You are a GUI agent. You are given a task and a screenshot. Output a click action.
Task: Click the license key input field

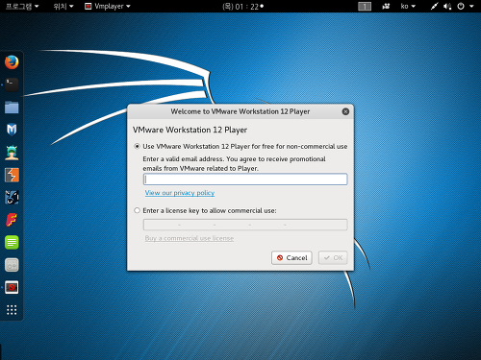click(x=245, y=225)
